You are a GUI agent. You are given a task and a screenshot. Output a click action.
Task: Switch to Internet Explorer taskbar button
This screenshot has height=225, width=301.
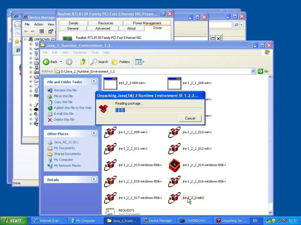[49, 221]
